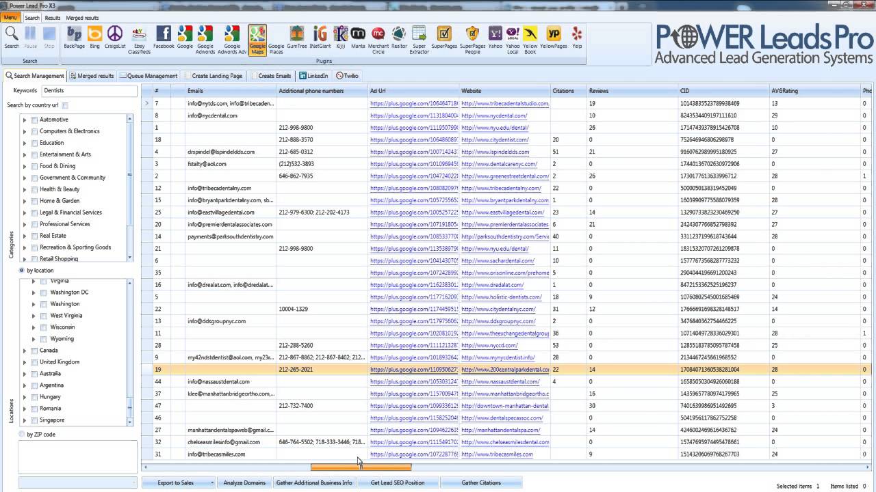
Task: Open the Queue Management tab
Action: (149, 76)
